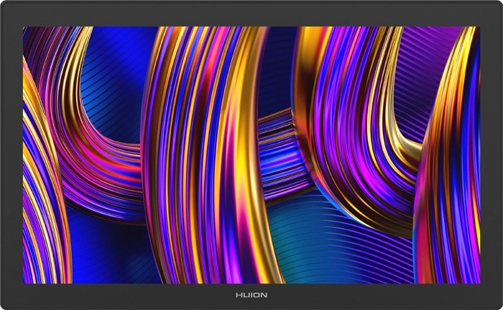503x310 pixels.
Task: Click the HUION logo on the bezel
Action: pyautogui.click(x=251, y=295)
